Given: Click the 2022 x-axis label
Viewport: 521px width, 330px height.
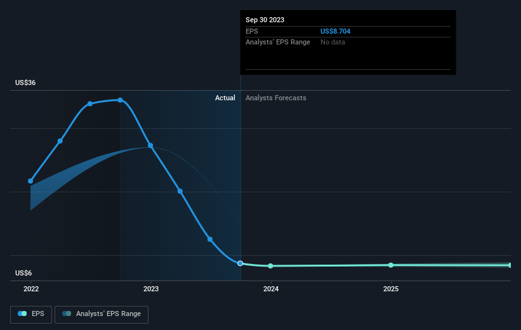Looking at the screenshot, I should click(31, 289).
